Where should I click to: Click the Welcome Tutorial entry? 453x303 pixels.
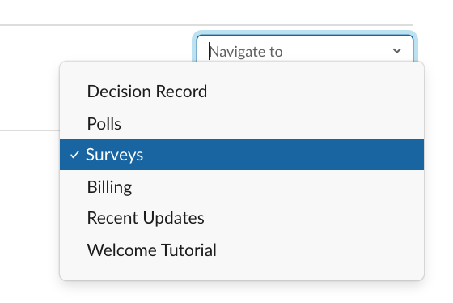(242, 250)
